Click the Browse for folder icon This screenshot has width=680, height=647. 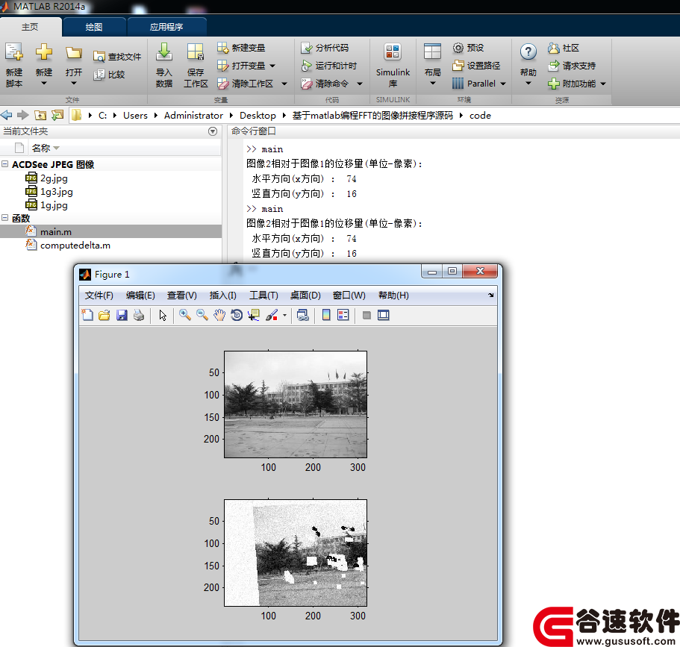[57, 115]
